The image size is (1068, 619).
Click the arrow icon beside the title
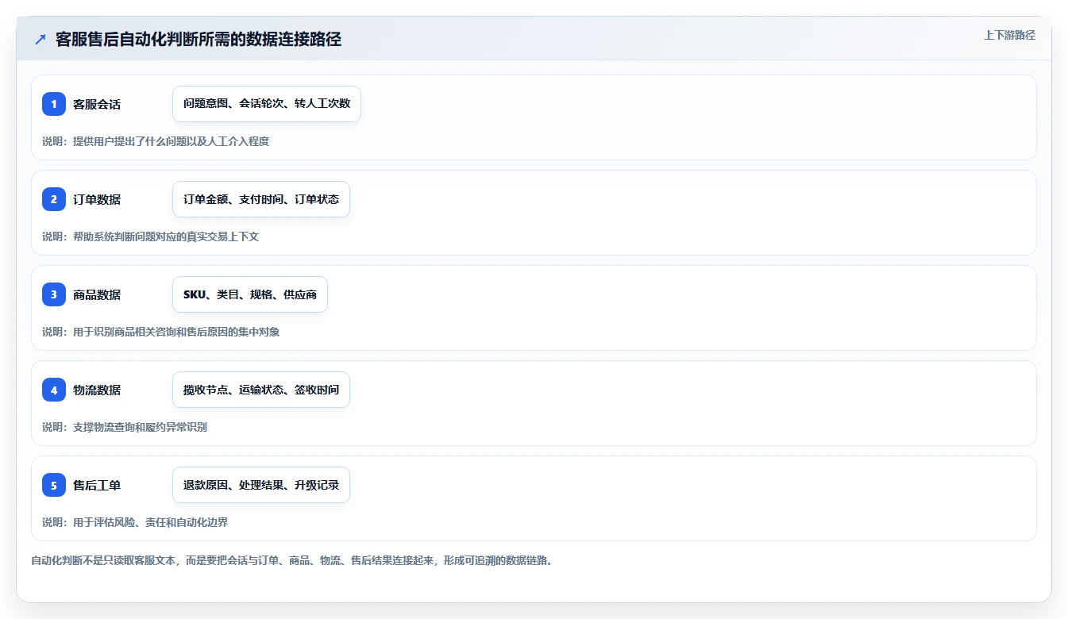pyautogui.click(x=40, y=40)
